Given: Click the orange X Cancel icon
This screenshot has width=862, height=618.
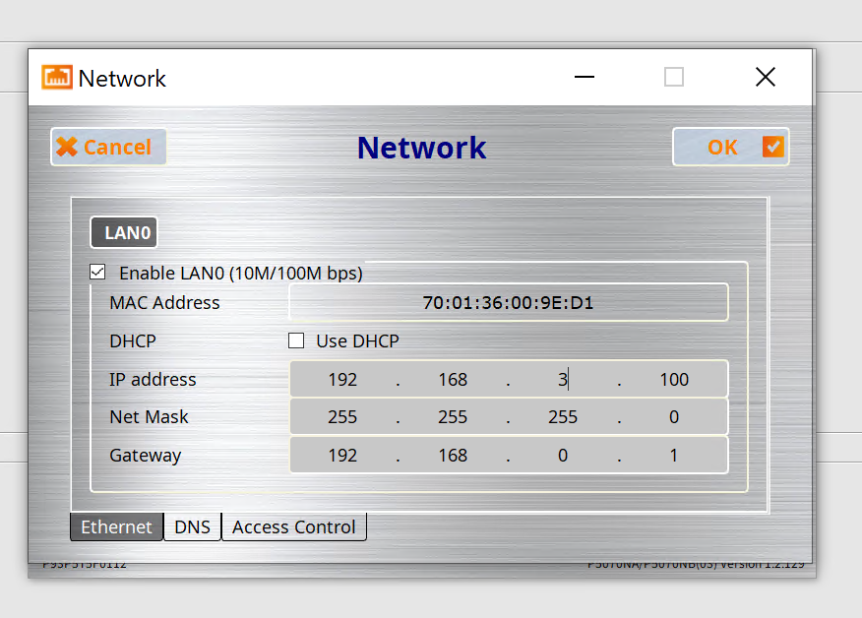Looking at the screenshot, I should pyautogui.click(x=66, y=148).
